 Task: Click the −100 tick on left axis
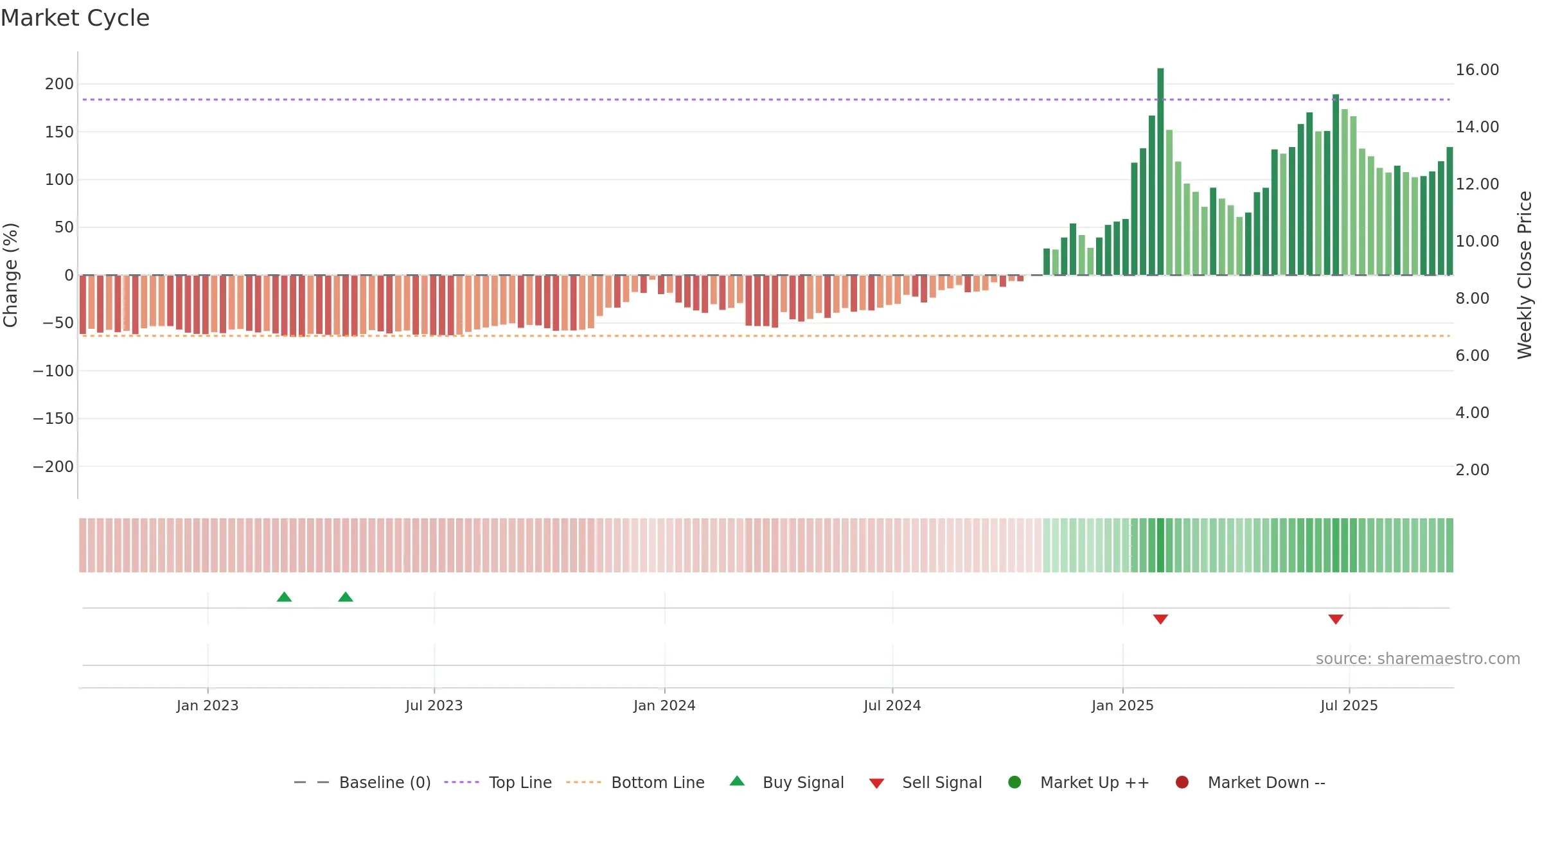(x=53, y=371)
